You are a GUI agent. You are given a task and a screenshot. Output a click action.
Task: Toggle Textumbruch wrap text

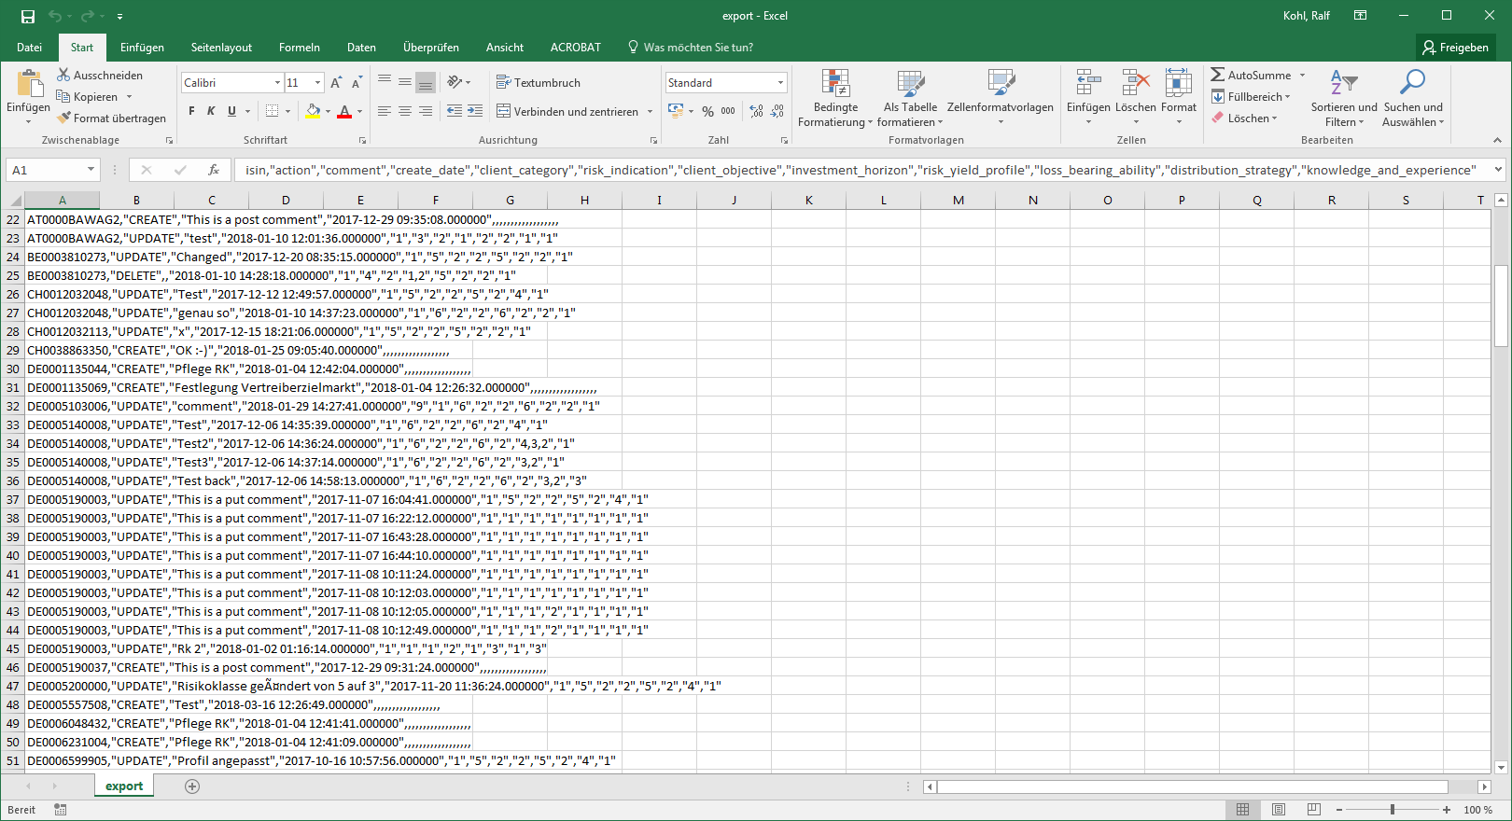pos(539,82)
